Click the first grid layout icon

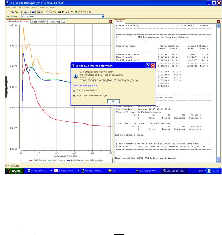pyautogui.click(x=47, y=12)
